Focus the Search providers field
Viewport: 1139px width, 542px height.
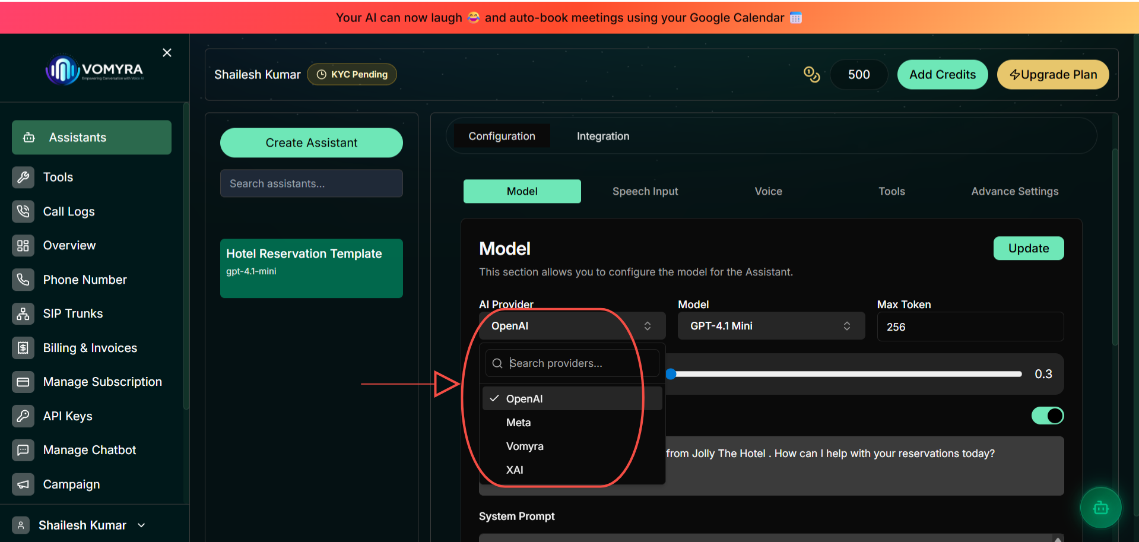point(572,363)
